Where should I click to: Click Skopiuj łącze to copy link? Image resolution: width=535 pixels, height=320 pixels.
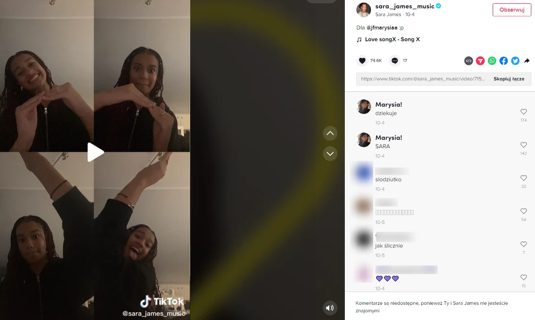coord(509,79)
